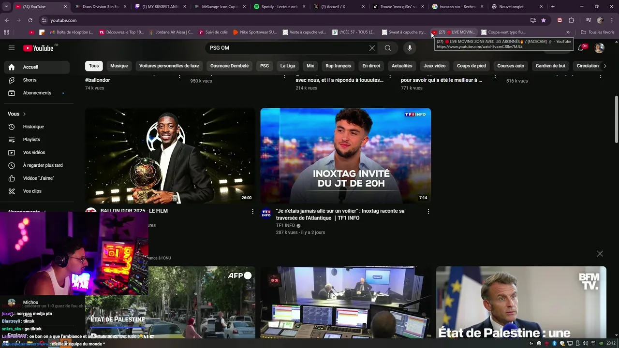The image size is (619, 348).
Task: Select the La Liga filter chip
Action: click(288, 66)
